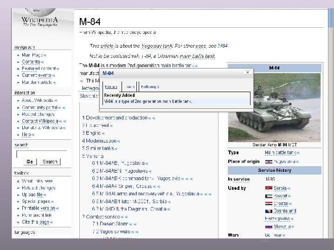The height and width of the screenshot is (250, 334).
Task: Open the Recent changes link
Action: coord(38,114)
